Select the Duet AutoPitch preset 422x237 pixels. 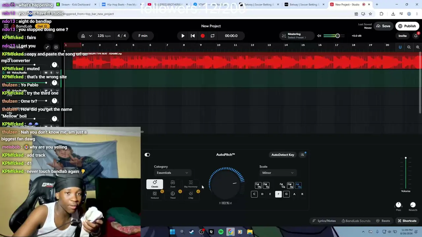coord(173,184)
